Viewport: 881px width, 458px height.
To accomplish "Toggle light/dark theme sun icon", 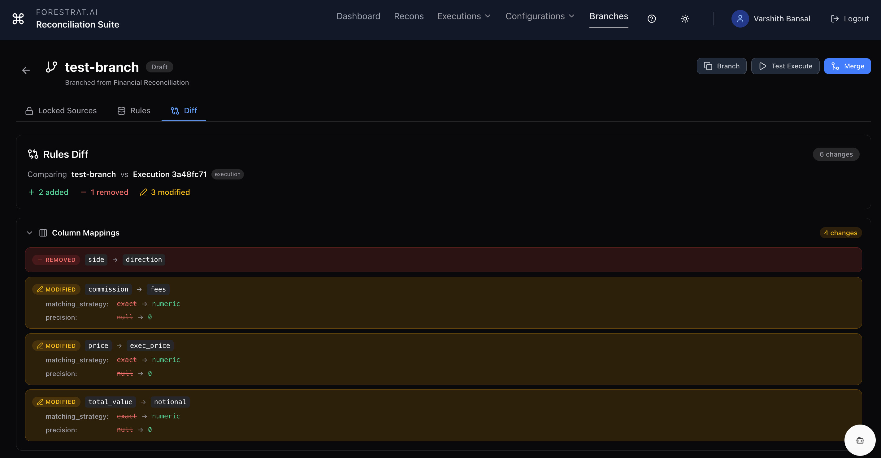I will click(x=685, y=19).
